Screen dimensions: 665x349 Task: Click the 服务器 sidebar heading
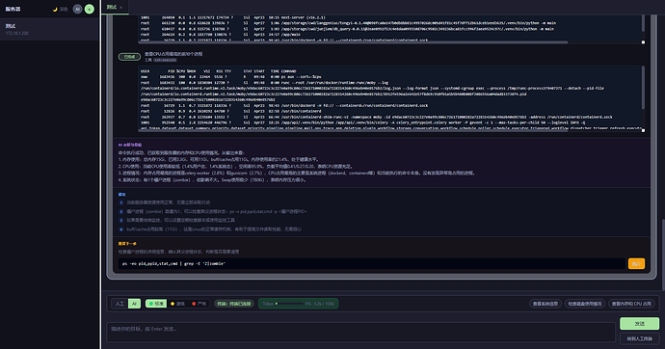[13, 9]
